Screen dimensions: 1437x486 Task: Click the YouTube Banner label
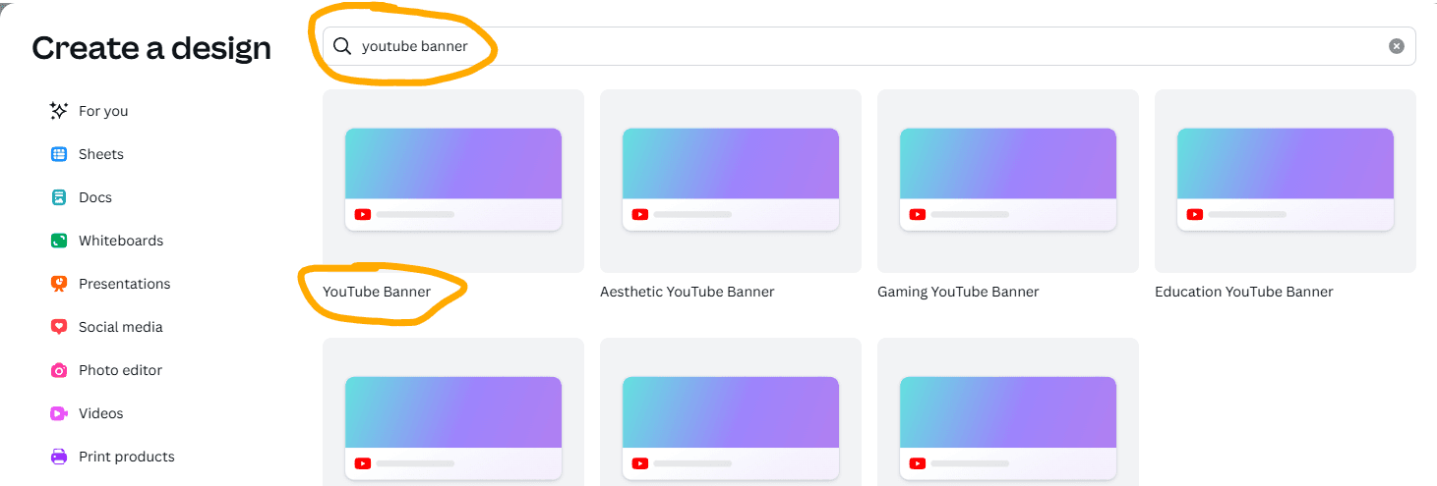(377, 292)
